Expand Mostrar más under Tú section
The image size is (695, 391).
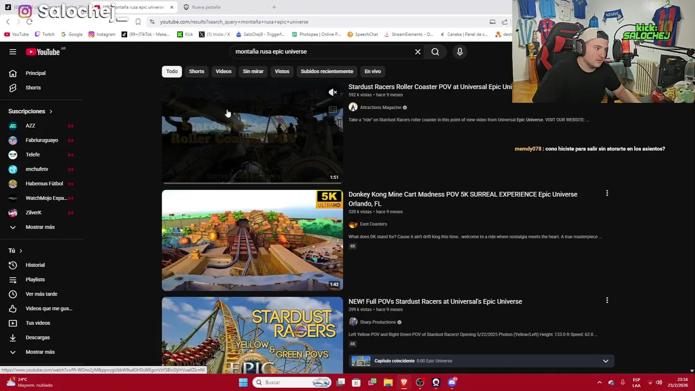(41, 352)
